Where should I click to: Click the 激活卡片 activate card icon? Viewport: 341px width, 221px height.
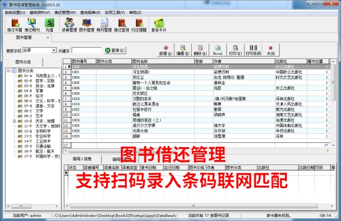(x=159, y=25)
